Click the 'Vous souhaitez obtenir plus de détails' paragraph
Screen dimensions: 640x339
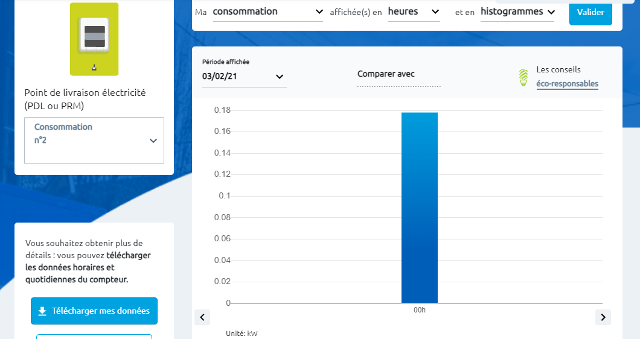[88, 262]
